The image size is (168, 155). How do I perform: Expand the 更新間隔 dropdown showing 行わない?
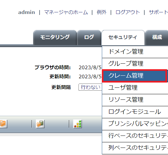coord(90,87)
